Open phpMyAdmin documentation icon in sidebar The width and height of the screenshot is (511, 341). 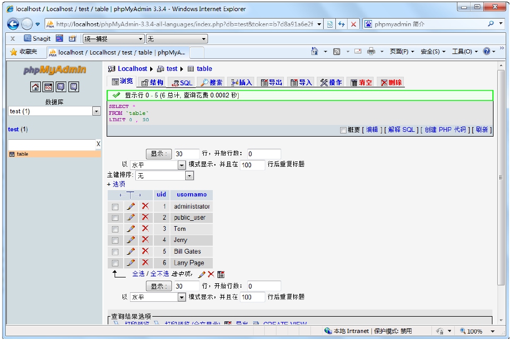[61, 87]
